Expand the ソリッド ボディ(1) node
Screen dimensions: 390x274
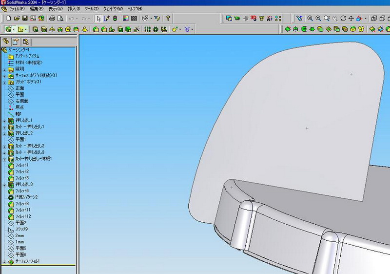point(4,83)
